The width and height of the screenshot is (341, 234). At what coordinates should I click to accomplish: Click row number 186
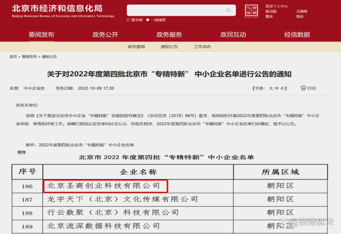click(27, 186)
